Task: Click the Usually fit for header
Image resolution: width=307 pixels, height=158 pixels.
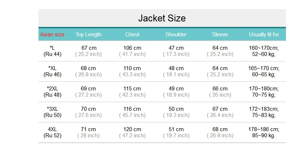Action: (264, 35)
